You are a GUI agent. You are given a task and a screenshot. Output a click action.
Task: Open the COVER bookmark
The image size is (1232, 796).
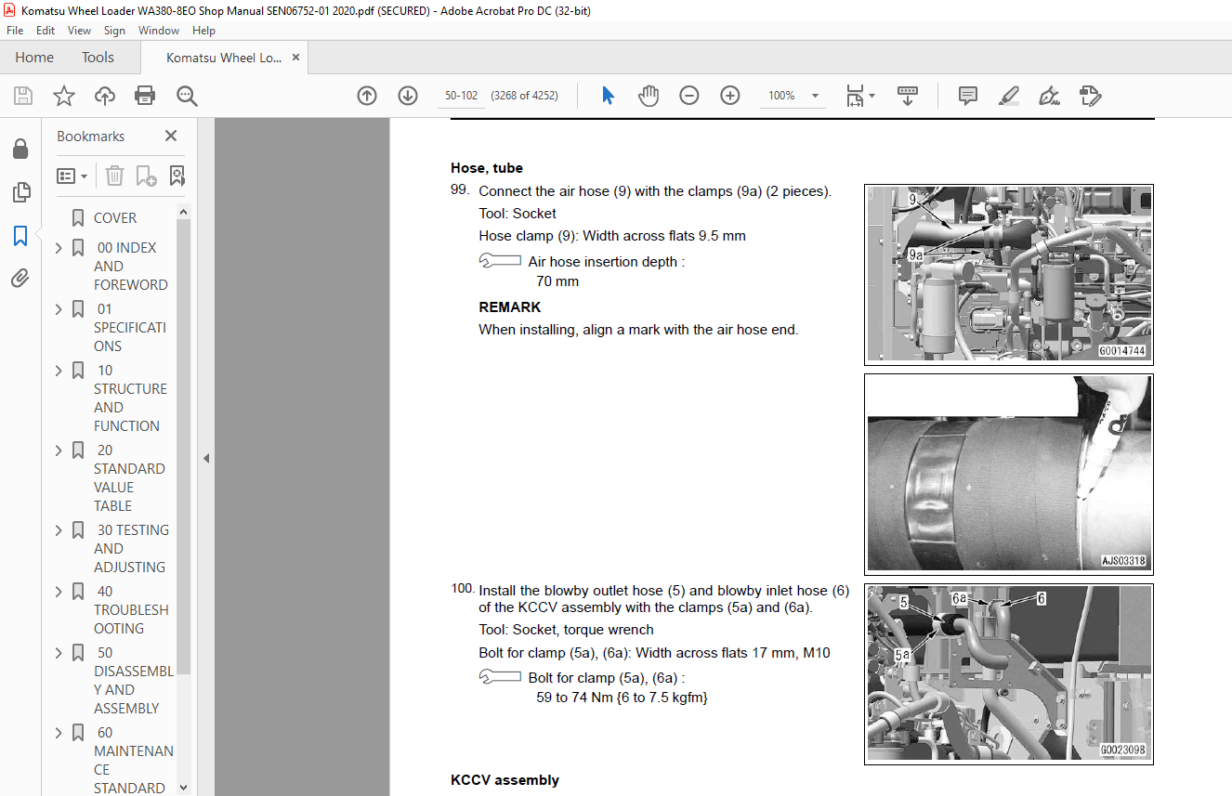coord(115,218)
